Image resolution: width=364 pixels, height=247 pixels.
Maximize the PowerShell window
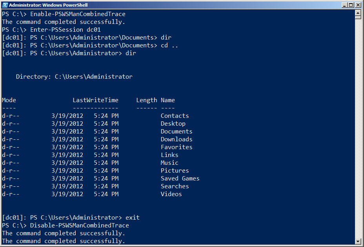tap(351, 5)
